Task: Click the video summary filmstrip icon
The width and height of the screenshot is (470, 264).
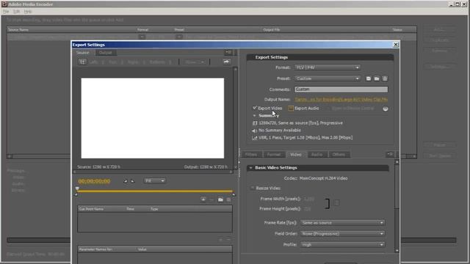Action: tap(255, 123)
